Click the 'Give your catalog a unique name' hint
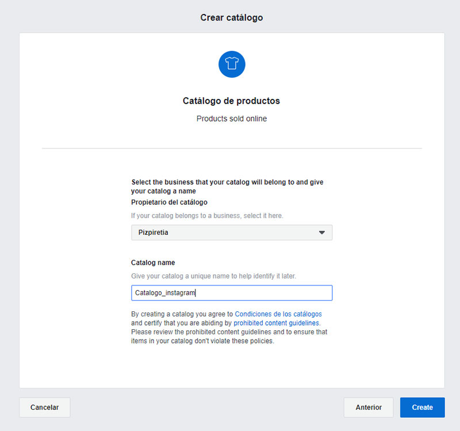This screenshot has height=431, width=460. [x=213, y=276]
